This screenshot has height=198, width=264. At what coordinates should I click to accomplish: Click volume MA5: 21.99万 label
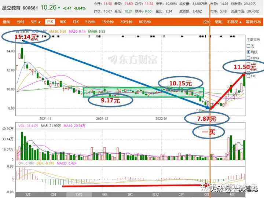(x=51, y=126)
